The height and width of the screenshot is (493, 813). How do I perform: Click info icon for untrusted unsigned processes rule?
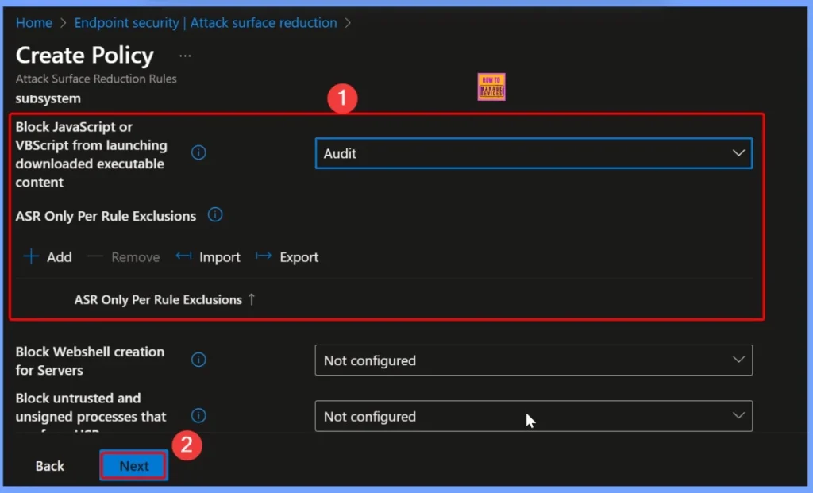(199, 415)
